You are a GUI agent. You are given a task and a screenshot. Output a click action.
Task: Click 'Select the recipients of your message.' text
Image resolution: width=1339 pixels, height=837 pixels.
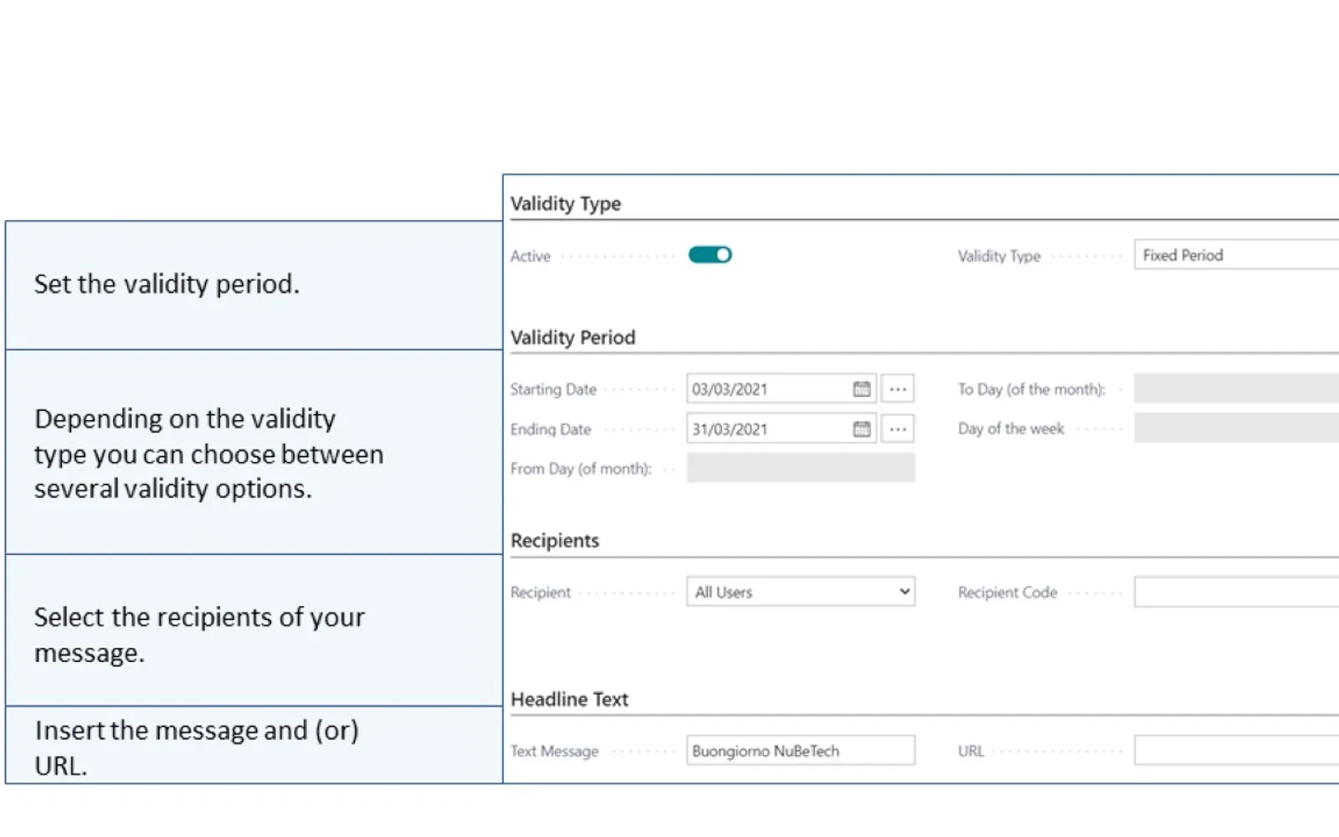pos(199,635)
